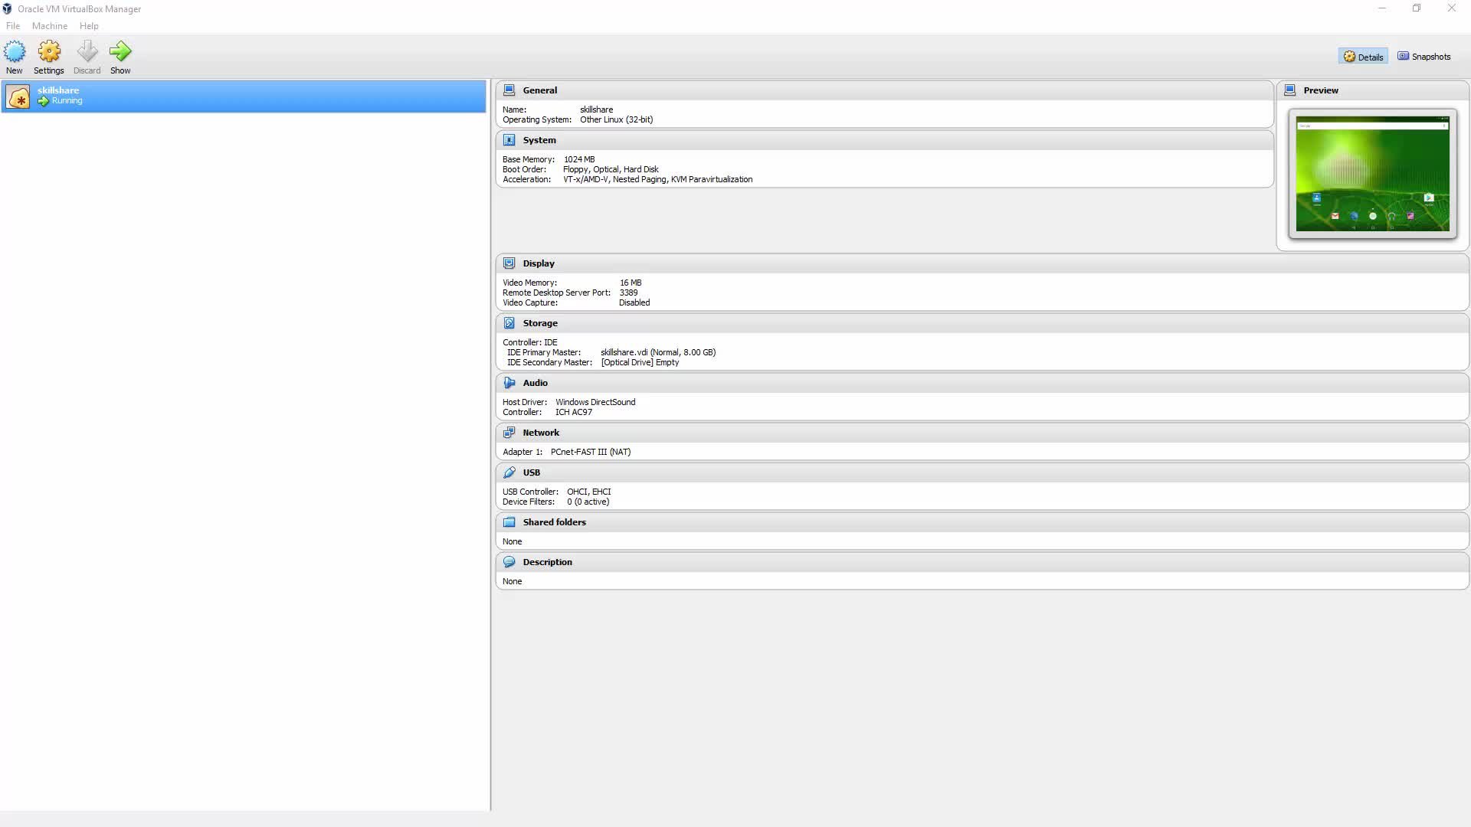The height and width of the screenshot is (827, 1471).
Task: Open the Snapshots view
Action: (1423, 56)
